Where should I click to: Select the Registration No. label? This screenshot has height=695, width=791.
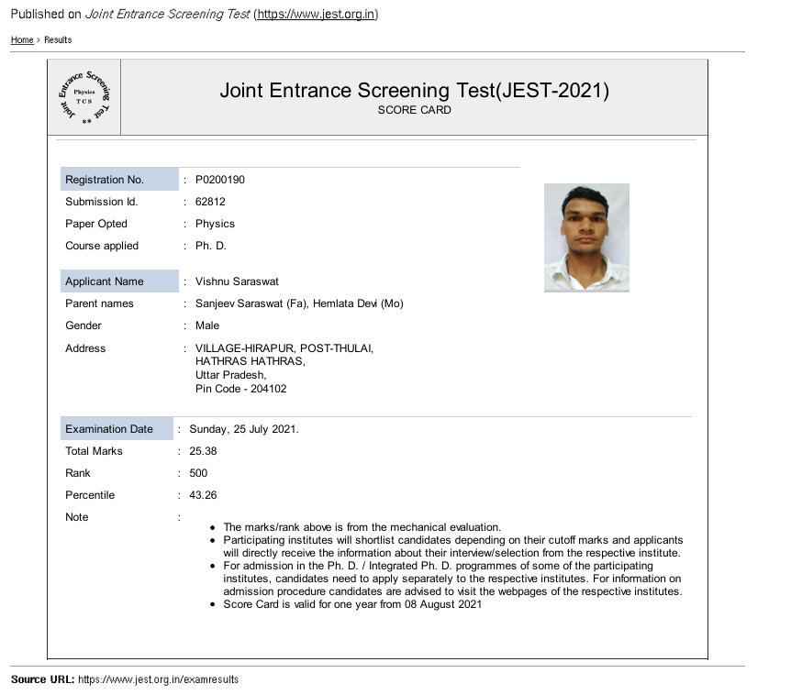coord(105,180)
